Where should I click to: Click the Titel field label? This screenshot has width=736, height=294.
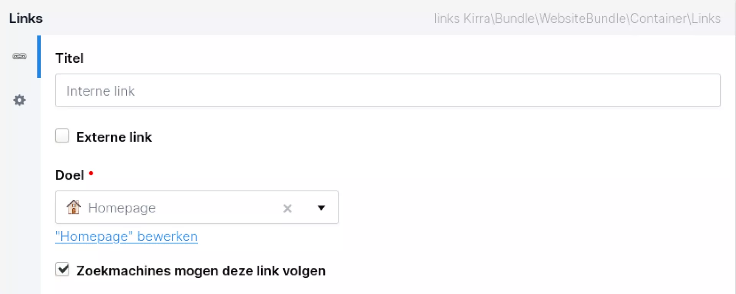click(69, 58)
